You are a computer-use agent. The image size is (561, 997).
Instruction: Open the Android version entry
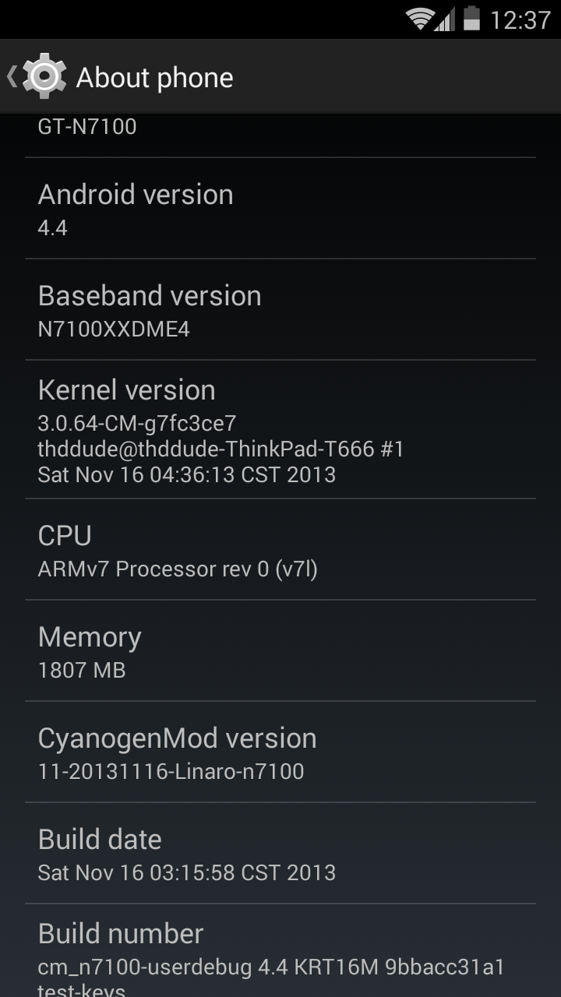click(280, 208)
